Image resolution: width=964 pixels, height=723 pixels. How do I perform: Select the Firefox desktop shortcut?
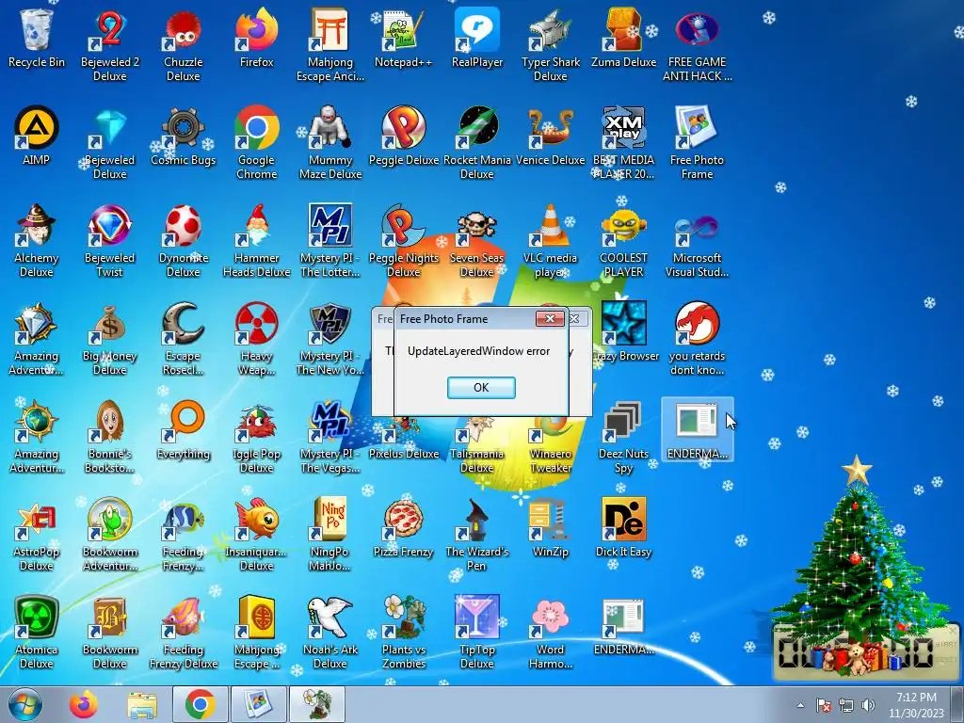(256, 40)
